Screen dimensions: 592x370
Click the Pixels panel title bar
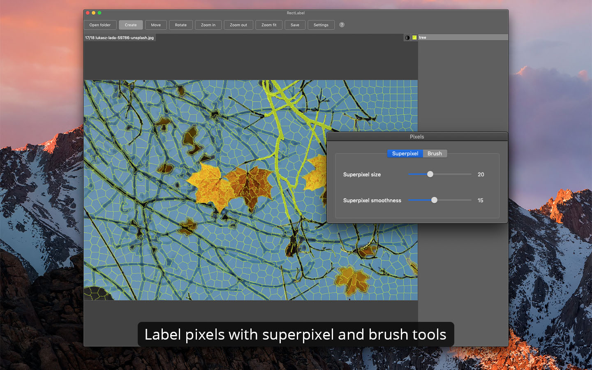pyautogui.click(x=416, y=136)
